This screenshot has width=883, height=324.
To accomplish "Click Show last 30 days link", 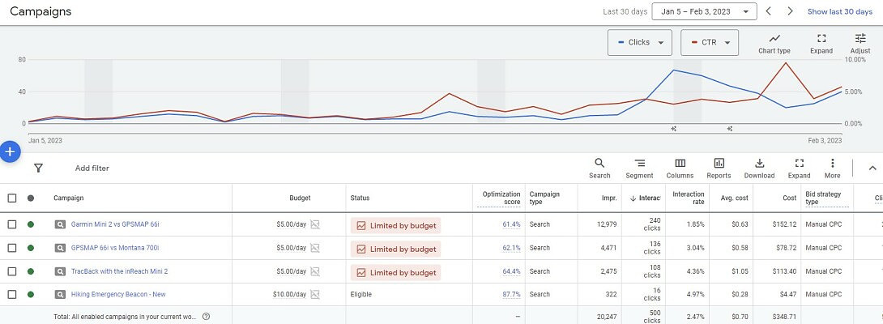I will click(x=839, y=11).
